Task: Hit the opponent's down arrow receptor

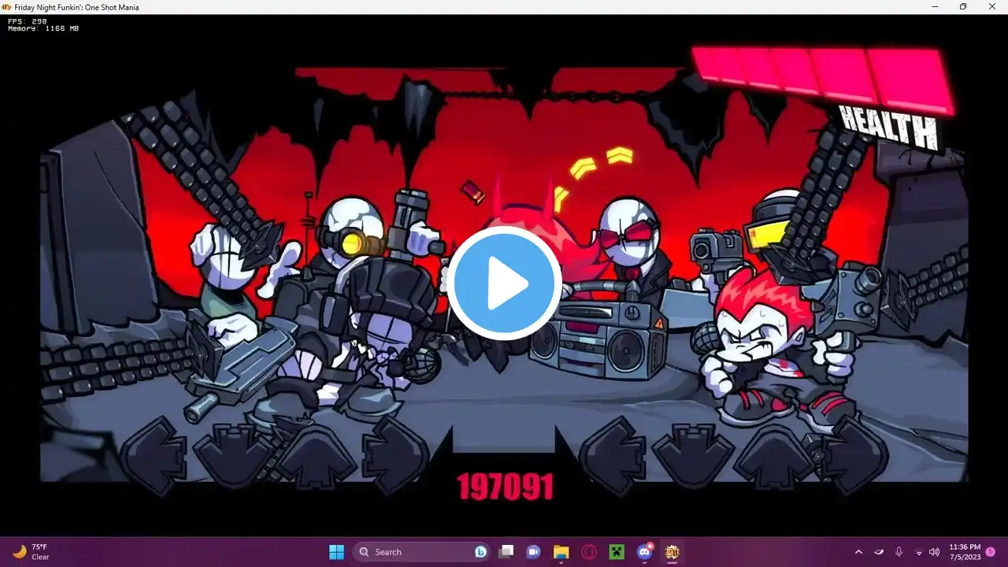Action: (x=232, y=455)
